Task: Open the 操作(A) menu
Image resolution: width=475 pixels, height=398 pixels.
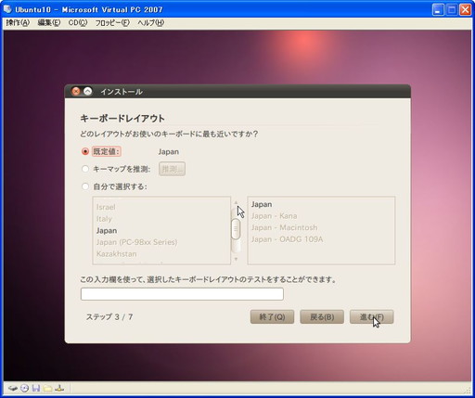Action: pyautogui.click(x=18, y=22)
